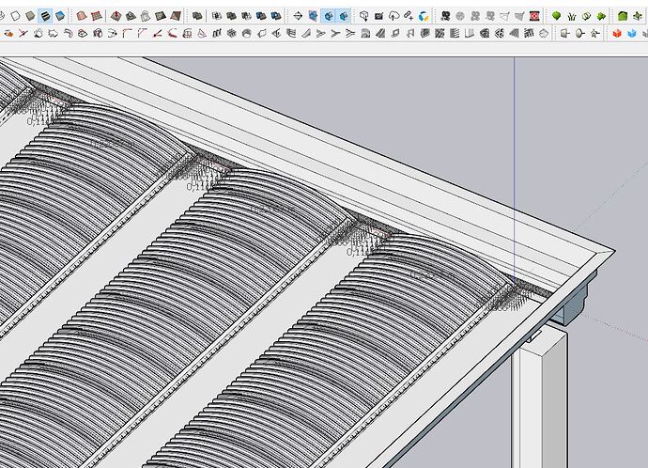Pick the Subtract solid tool

tap(247, 16)
